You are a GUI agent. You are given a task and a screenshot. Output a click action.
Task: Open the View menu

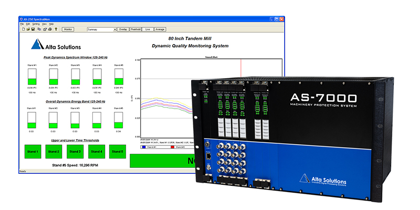point(45,24)
